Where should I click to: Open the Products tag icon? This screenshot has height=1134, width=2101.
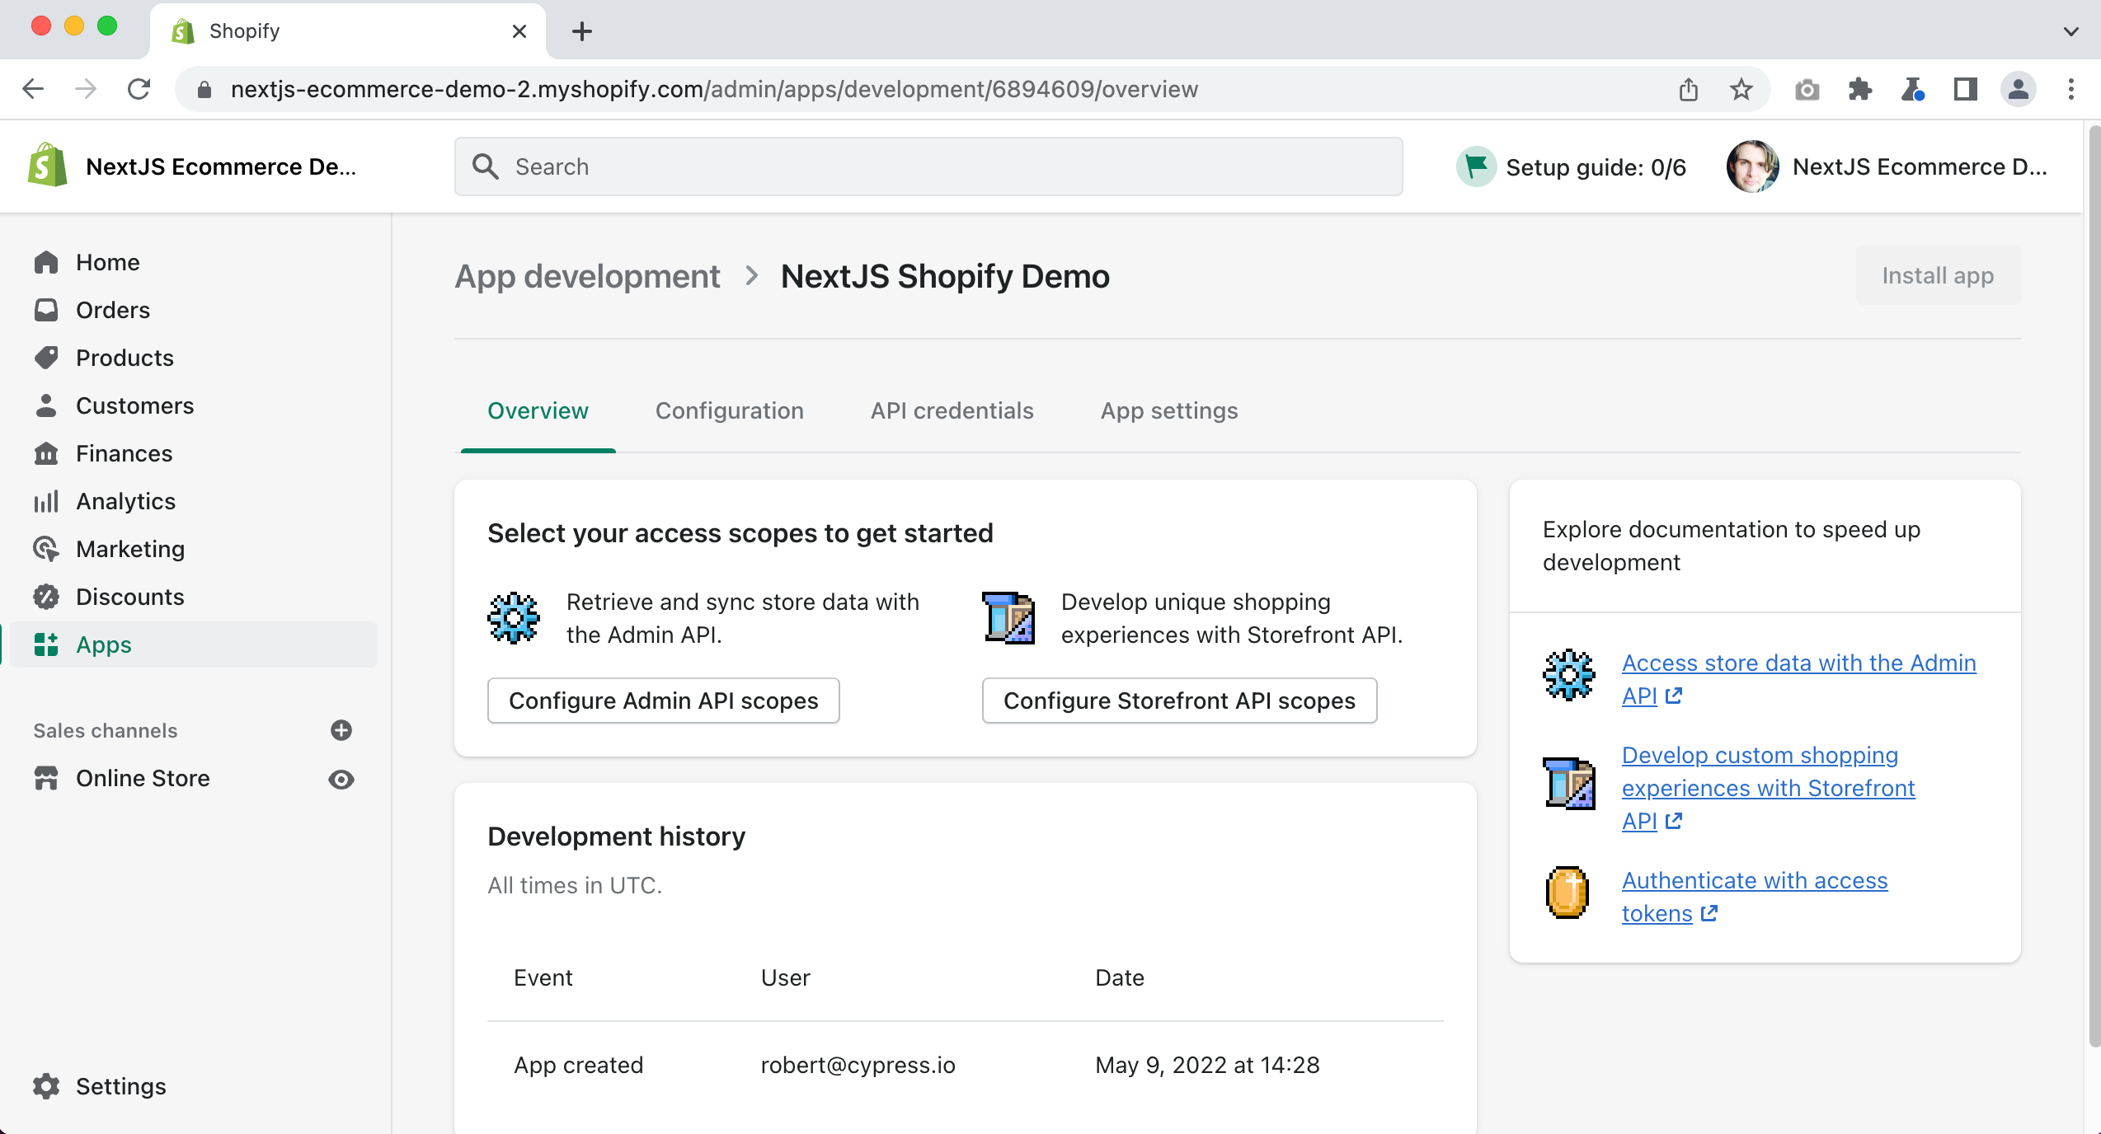pos(46,358)
